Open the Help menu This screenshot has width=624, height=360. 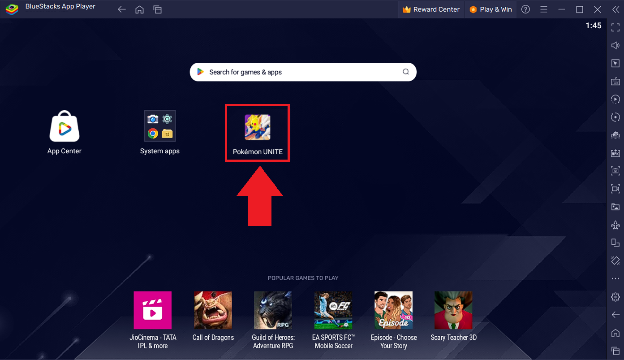[x=525, y=9]
